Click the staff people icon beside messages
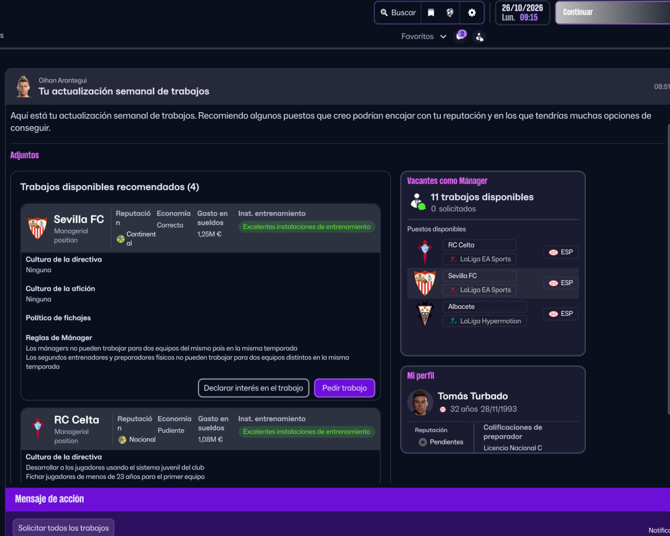This screenshot has width=670, height=536. pyautogui.click(x=479, y=37)
